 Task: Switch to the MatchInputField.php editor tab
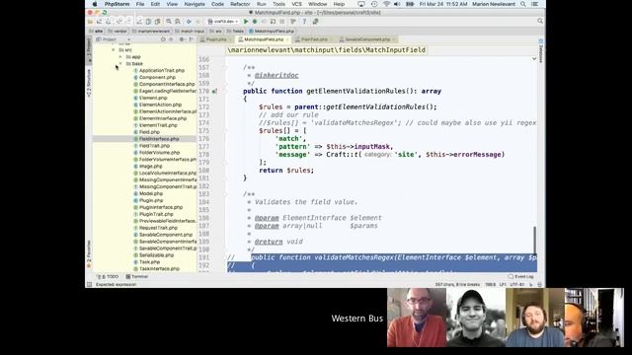(264, 39)
